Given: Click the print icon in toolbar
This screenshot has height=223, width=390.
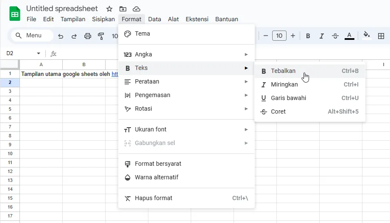Looking at the screenshot, I should [x=88, y=36].
